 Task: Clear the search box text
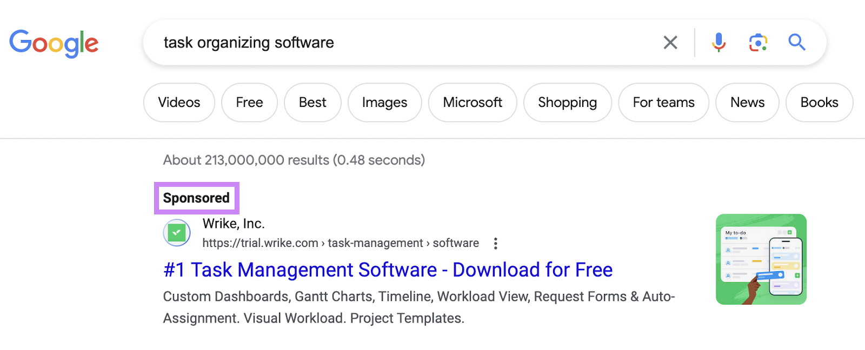tap(670, 43)
